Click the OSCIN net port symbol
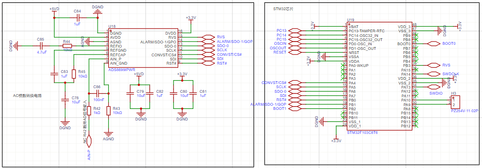The image size is (482, 168). point(296,43)
